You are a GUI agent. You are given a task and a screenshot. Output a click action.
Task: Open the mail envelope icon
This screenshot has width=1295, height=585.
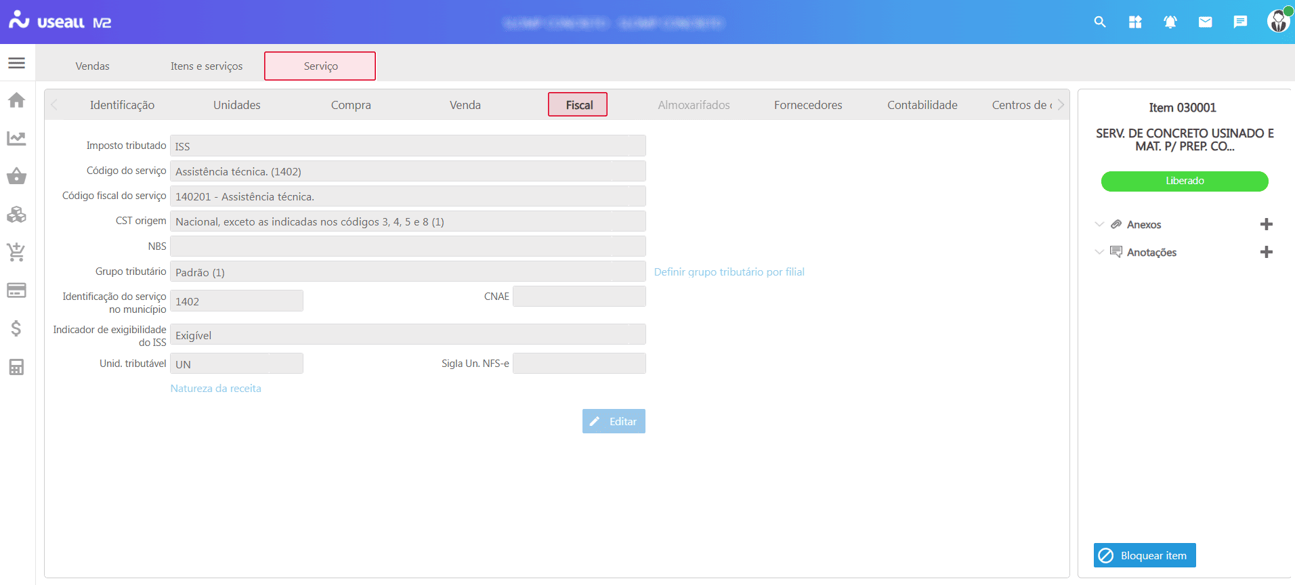[x=1205, y=22]
